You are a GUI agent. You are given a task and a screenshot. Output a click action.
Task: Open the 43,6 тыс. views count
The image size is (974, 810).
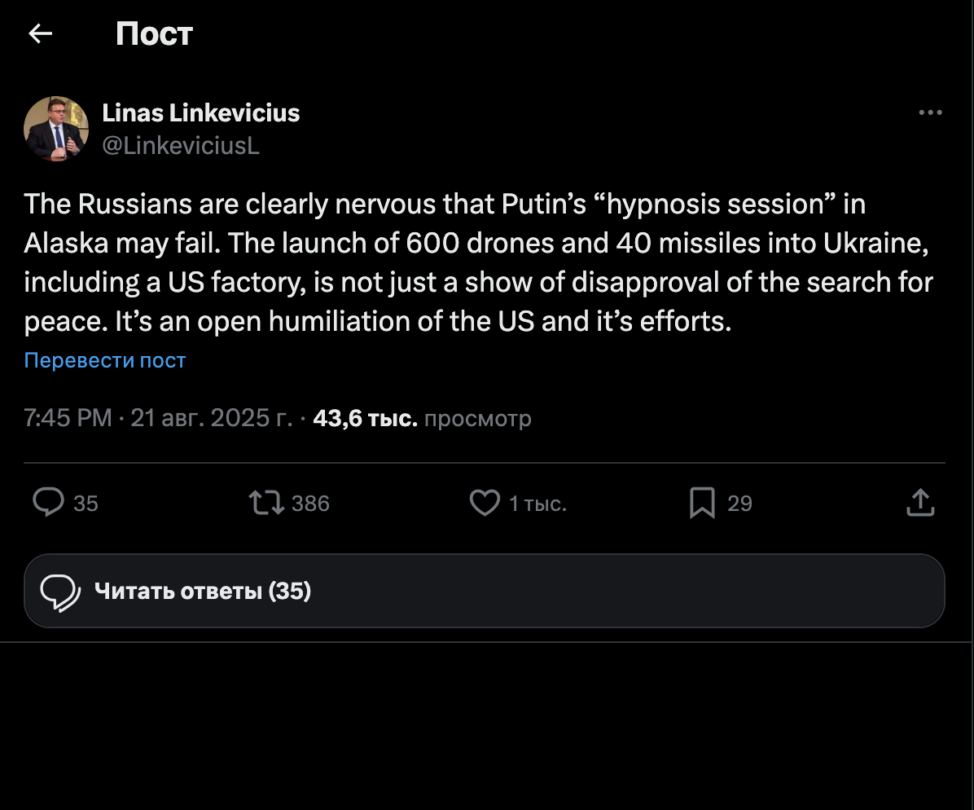(x=366, y=418)
